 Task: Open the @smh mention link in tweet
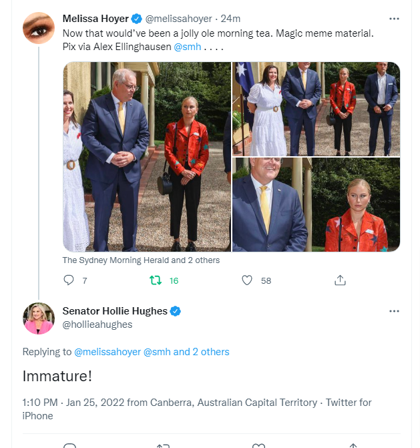tap(188, 47)
